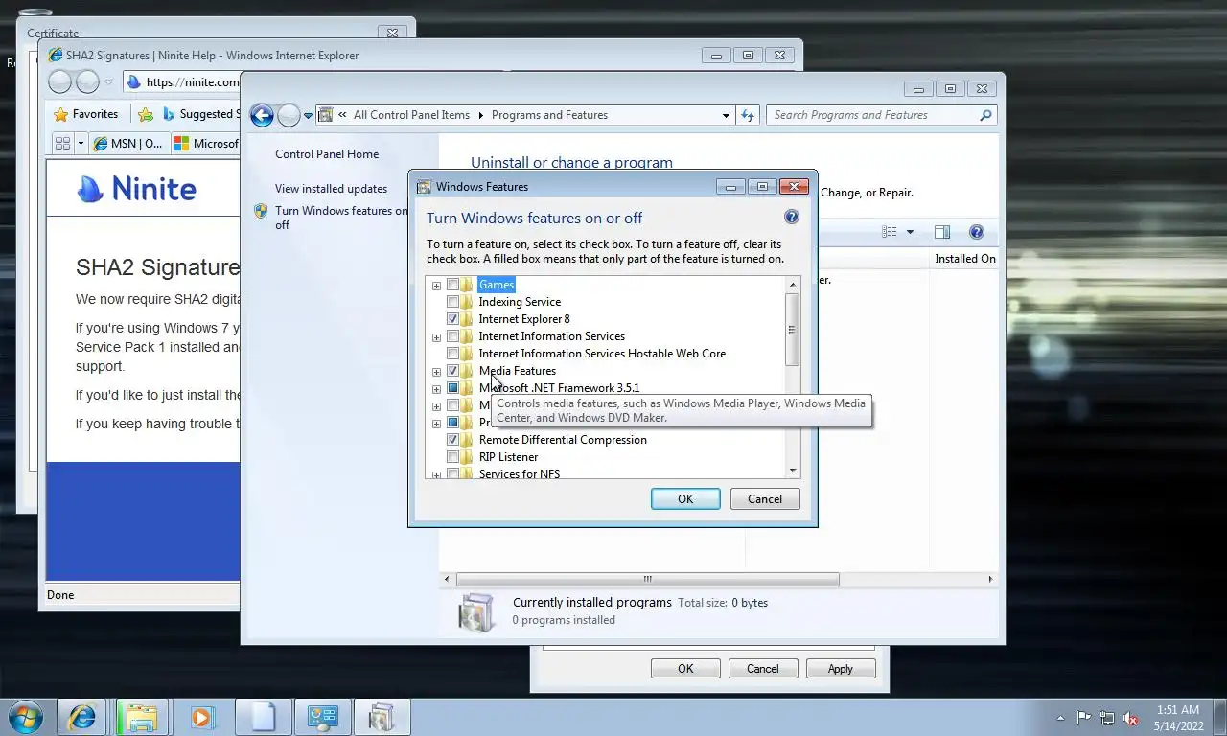Click the scroll down arrow in features list
The image size is (1227, 736).
coord(793,471)
